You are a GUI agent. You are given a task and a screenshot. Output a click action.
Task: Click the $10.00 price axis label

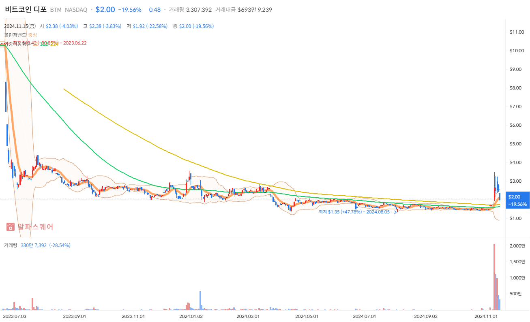point(516,51)
